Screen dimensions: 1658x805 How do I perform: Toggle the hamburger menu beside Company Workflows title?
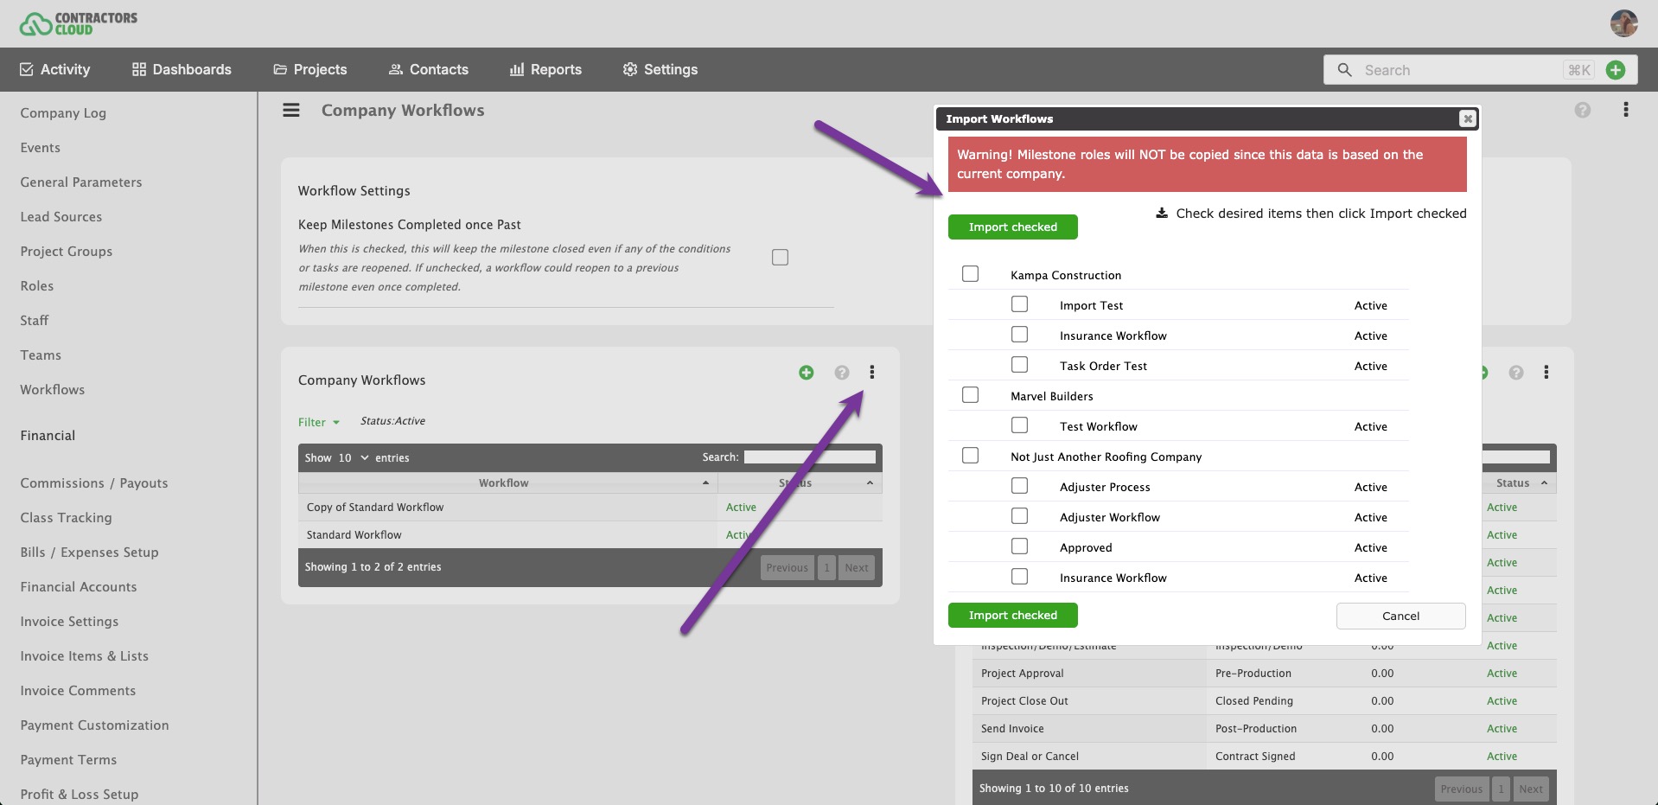point(291,111)
